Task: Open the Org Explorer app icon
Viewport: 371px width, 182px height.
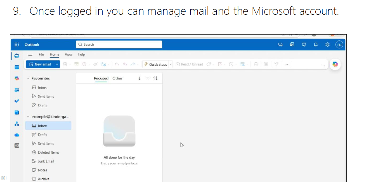Action: coord(17,123)
